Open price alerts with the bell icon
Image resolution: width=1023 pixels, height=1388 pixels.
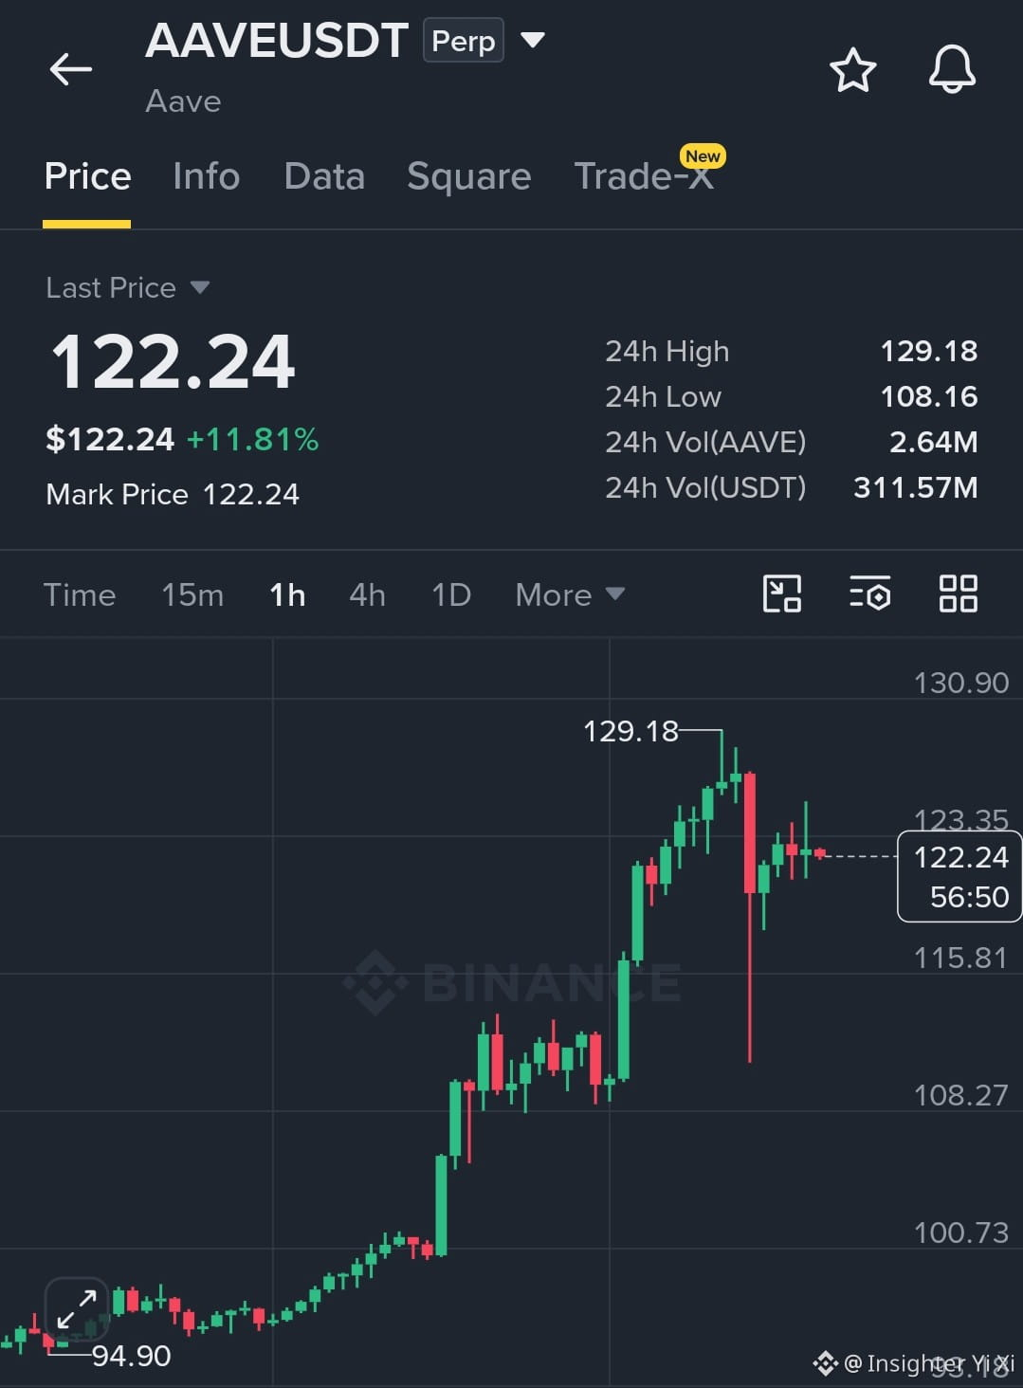951,69
